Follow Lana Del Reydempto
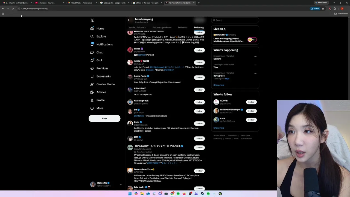The image size is (350, 197). tap(251, 111)
